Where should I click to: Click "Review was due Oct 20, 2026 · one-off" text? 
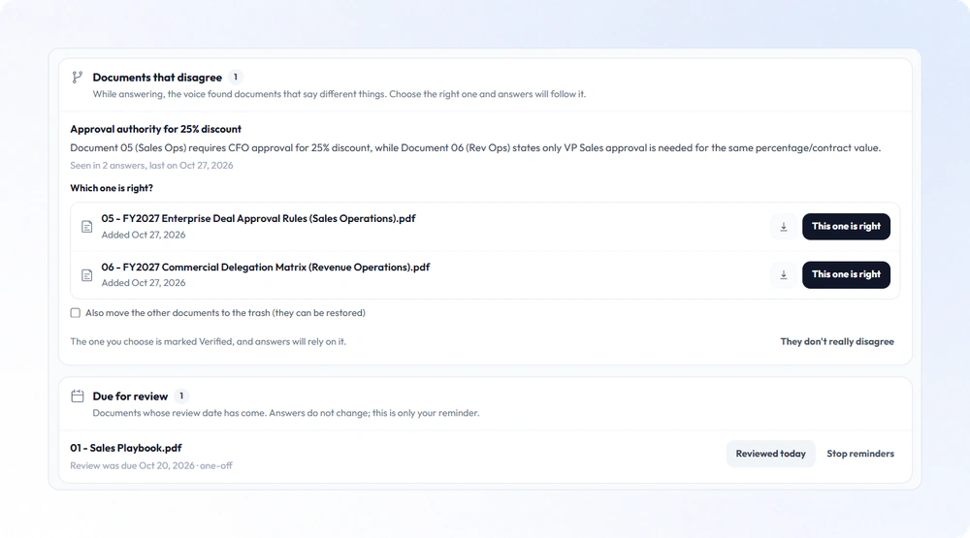[151, 465]
